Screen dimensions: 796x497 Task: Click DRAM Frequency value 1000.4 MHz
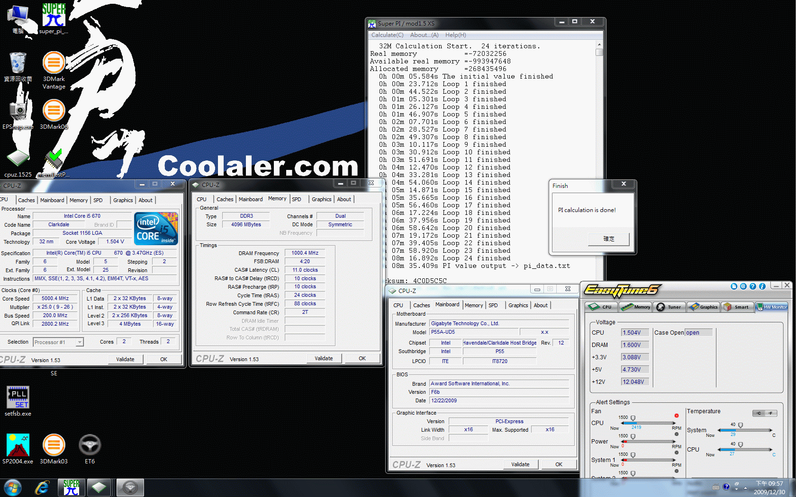tap(305, 253)
